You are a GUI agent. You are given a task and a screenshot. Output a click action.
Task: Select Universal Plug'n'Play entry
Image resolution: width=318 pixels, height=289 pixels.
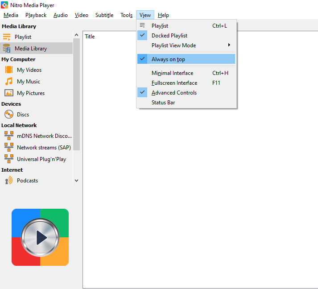36,159
